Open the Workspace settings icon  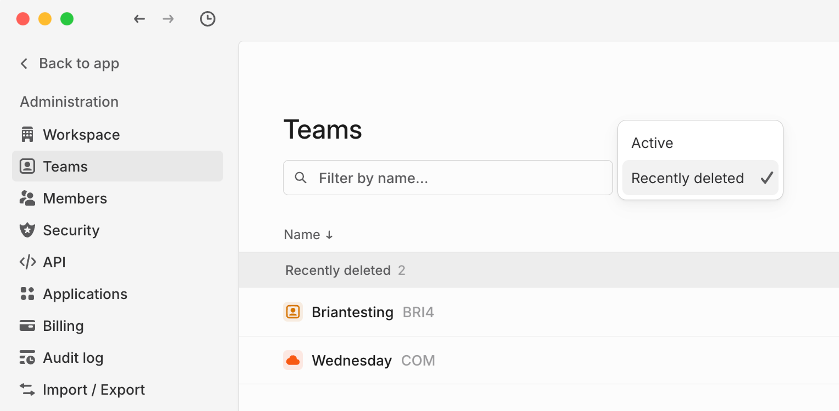click(x=28, y=134)
